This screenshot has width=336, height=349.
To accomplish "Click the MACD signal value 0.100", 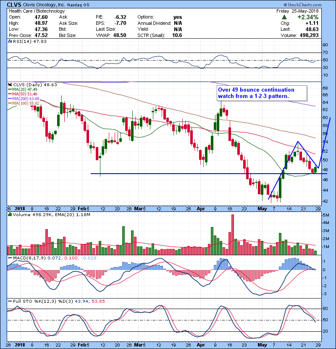I will [71, 258].
